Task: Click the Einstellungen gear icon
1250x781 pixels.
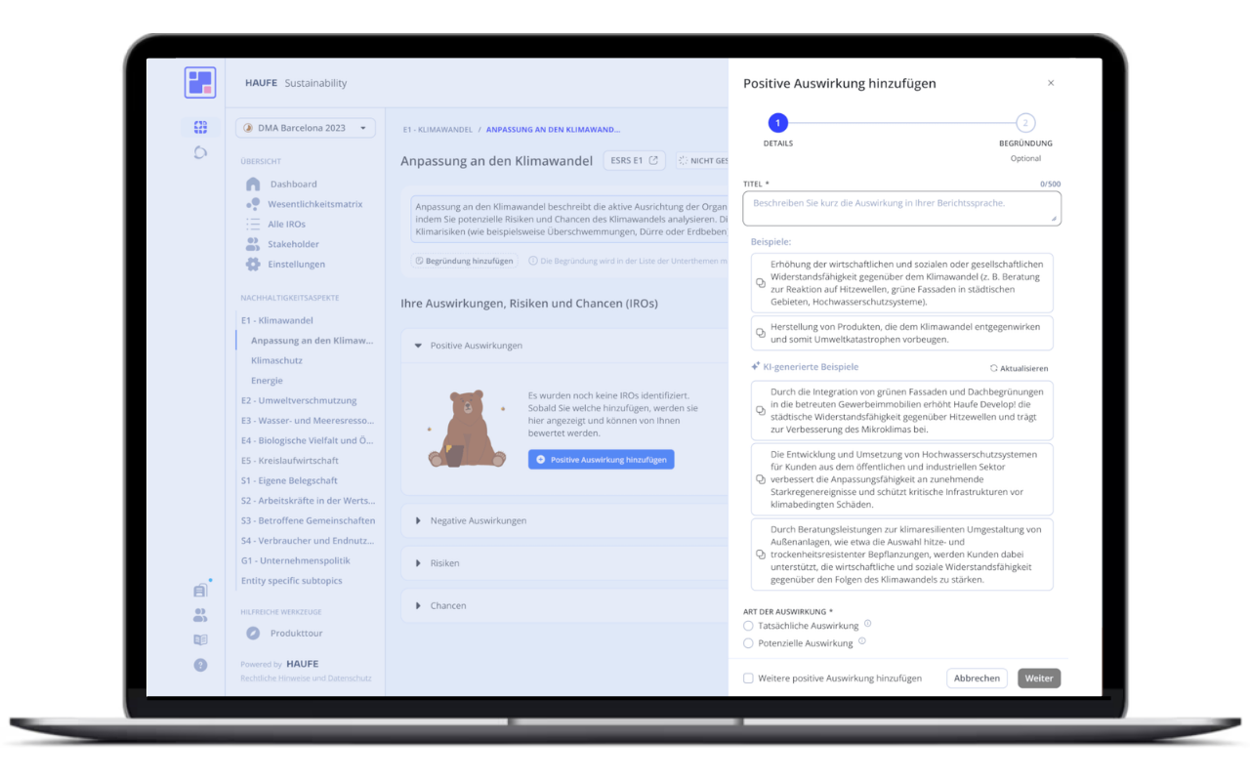Action: click(253, 265)
